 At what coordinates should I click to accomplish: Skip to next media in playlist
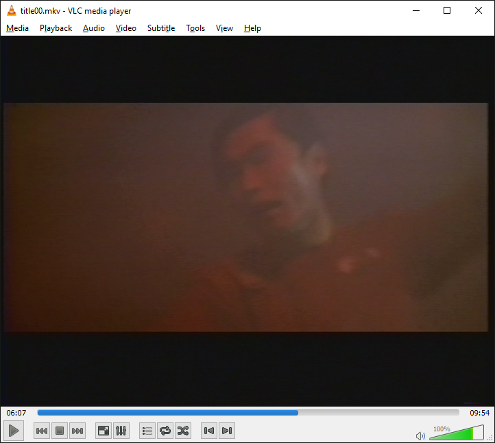(77, 431)
